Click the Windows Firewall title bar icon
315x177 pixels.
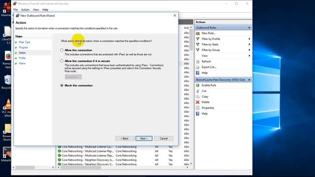tap(15, 3)
